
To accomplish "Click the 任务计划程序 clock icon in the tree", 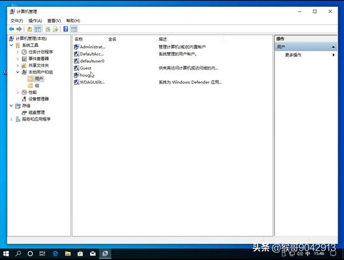I will pyautogui.click(x=24, y=52).
